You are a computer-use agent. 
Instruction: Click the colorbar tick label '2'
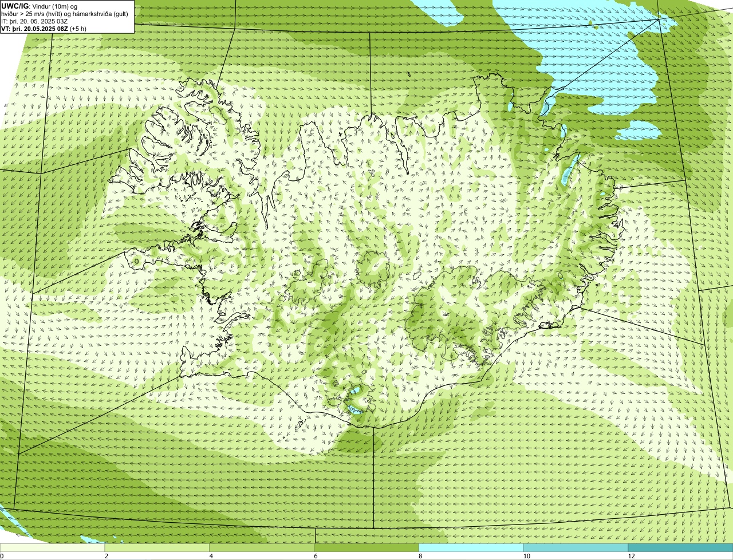click(107, 556)
